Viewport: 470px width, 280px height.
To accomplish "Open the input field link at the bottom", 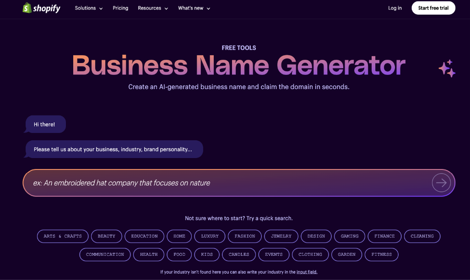I will coord(307,271).
